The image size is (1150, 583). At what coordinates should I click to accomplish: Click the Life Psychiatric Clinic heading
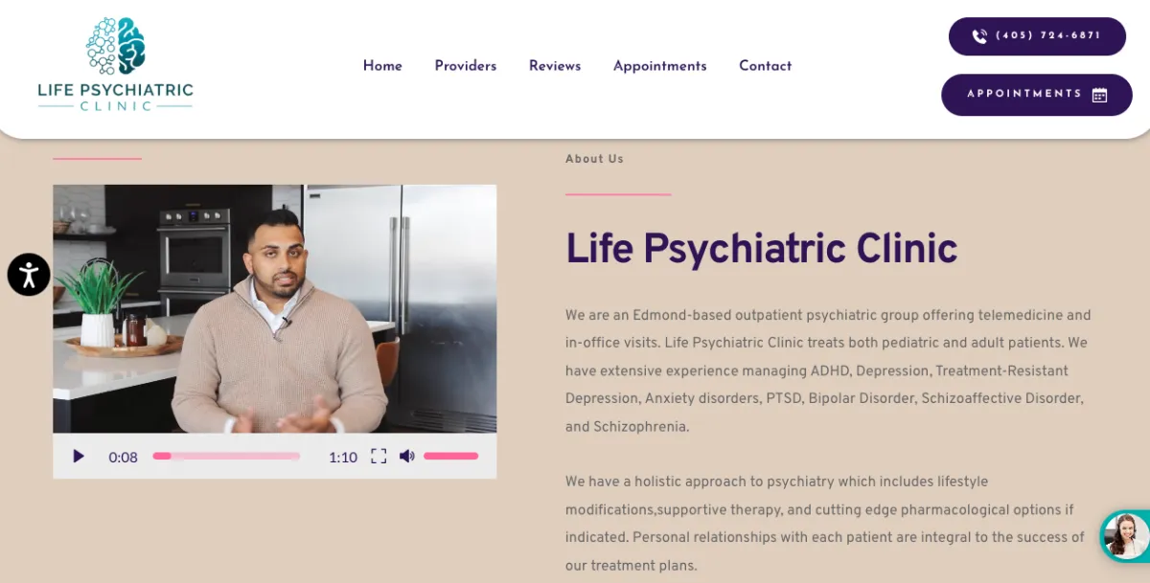[x=761, y=249]
